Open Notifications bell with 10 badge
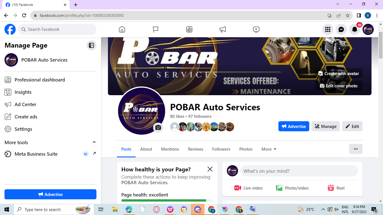383x215 pixels. (x=355, y=29)
